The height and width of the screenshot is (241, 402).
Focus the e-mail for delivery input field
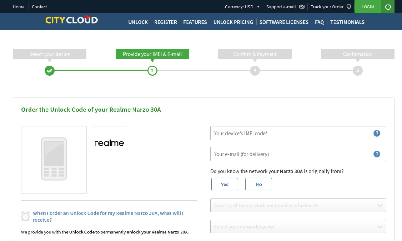tap(298, 154)
